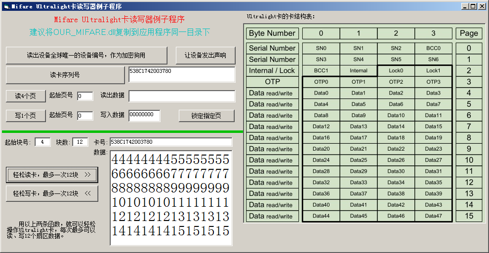Image resolution: width=489 pixels, height=253 pixels.
Task: Focus the 起始块号 field showing 4
Action: click(x=42, y=142)
